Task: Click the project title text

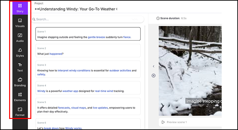Action: point(76,9)
